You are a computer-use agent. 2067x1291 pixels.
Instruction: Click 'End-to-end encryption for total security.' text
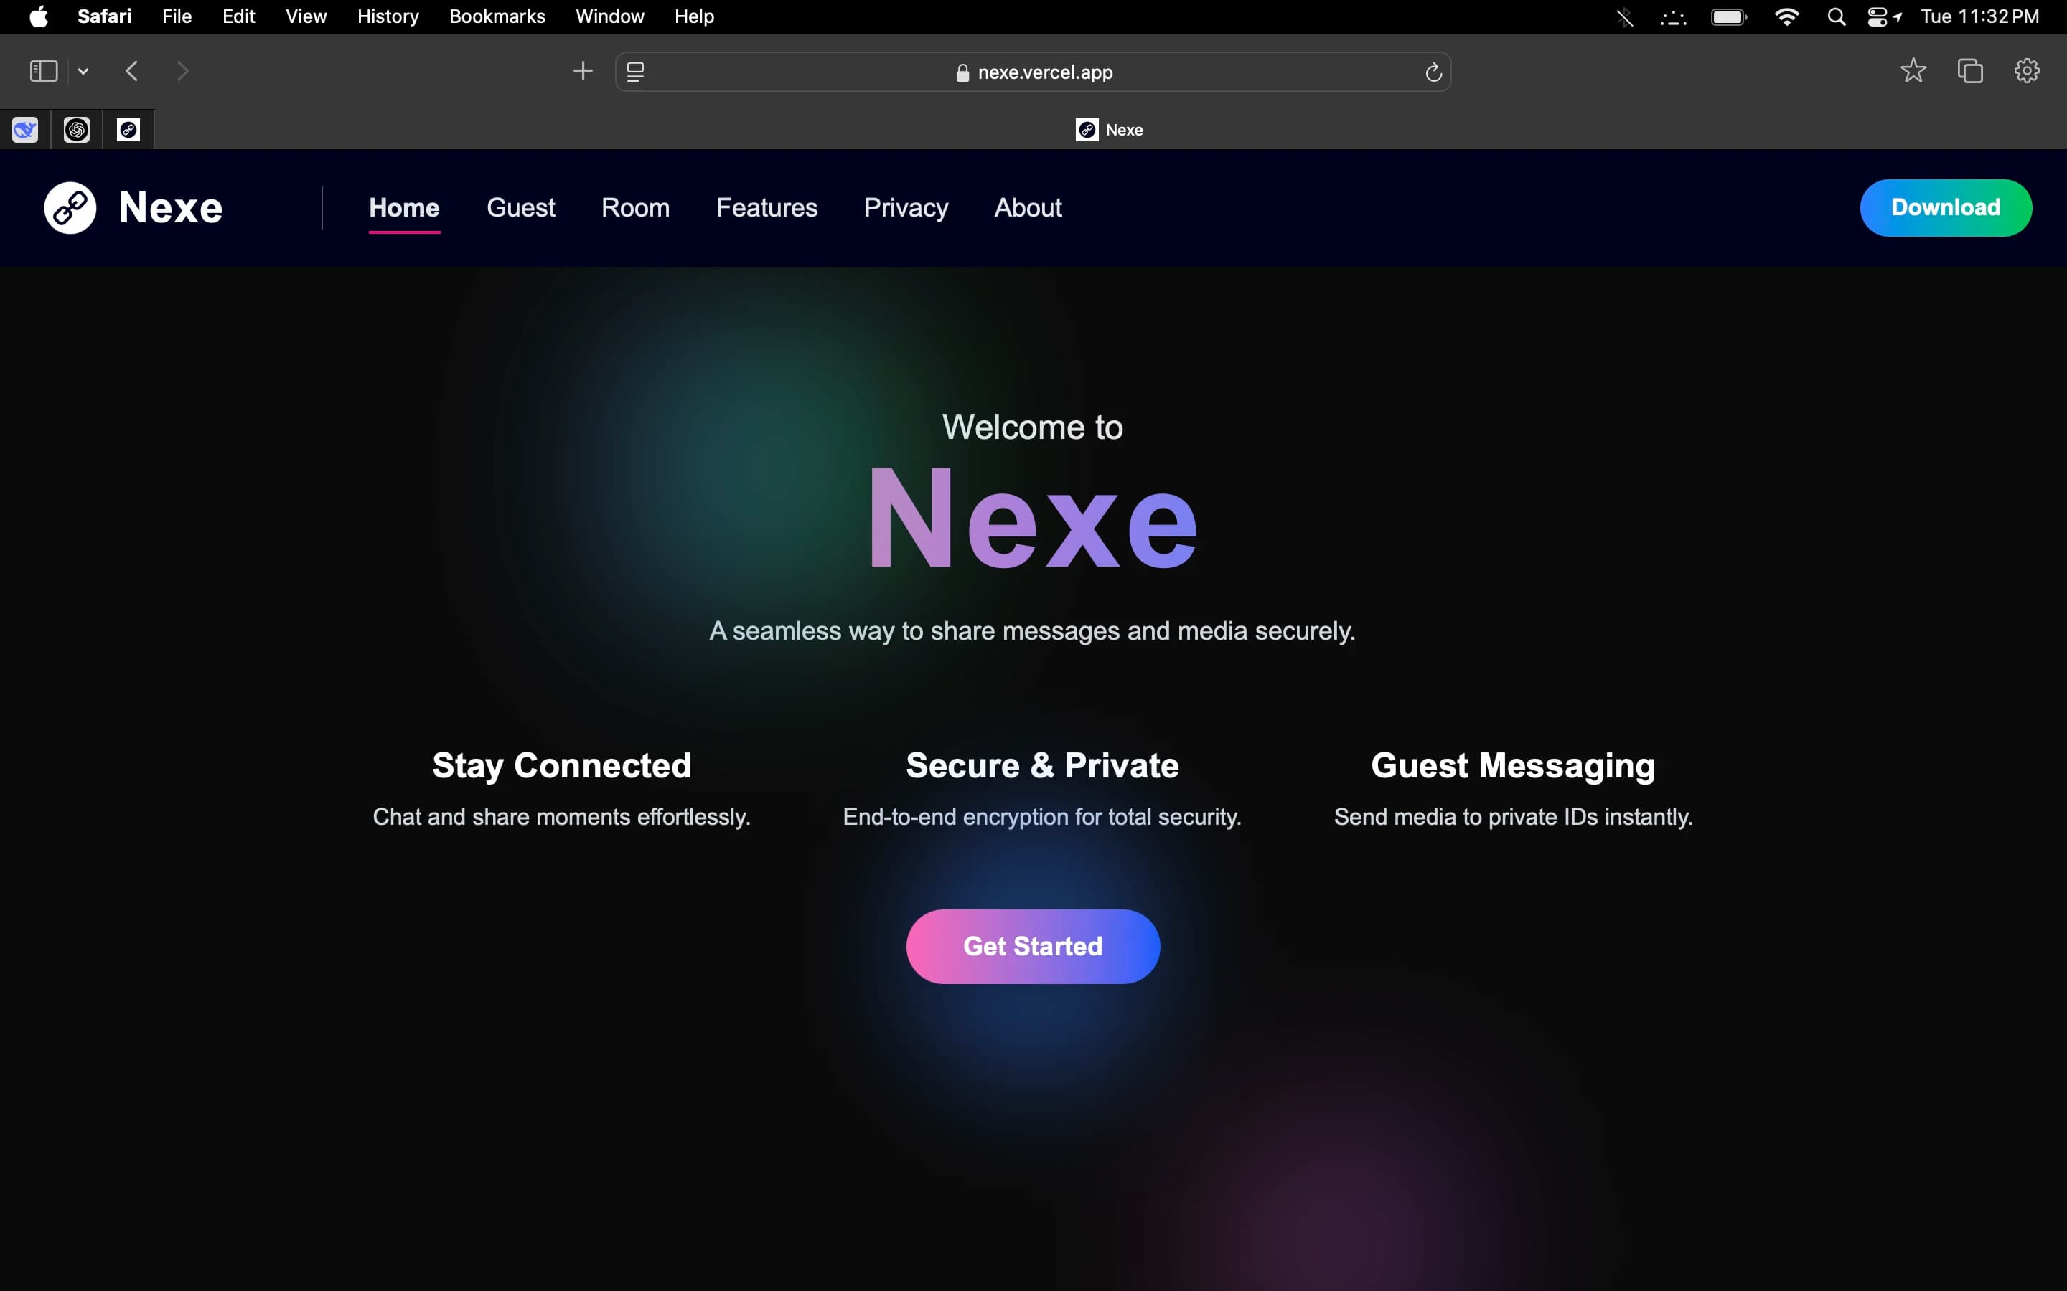point(1042,817)
